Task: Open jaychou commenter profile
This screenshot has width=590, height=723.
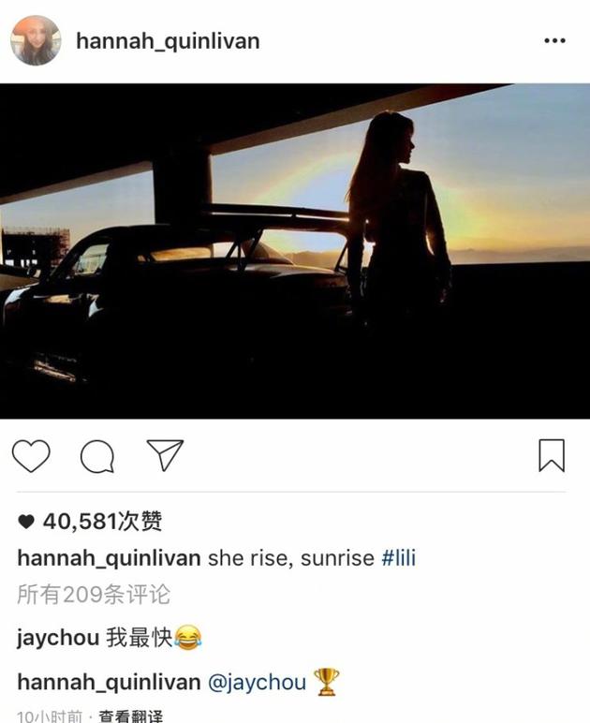Action: 58,639
